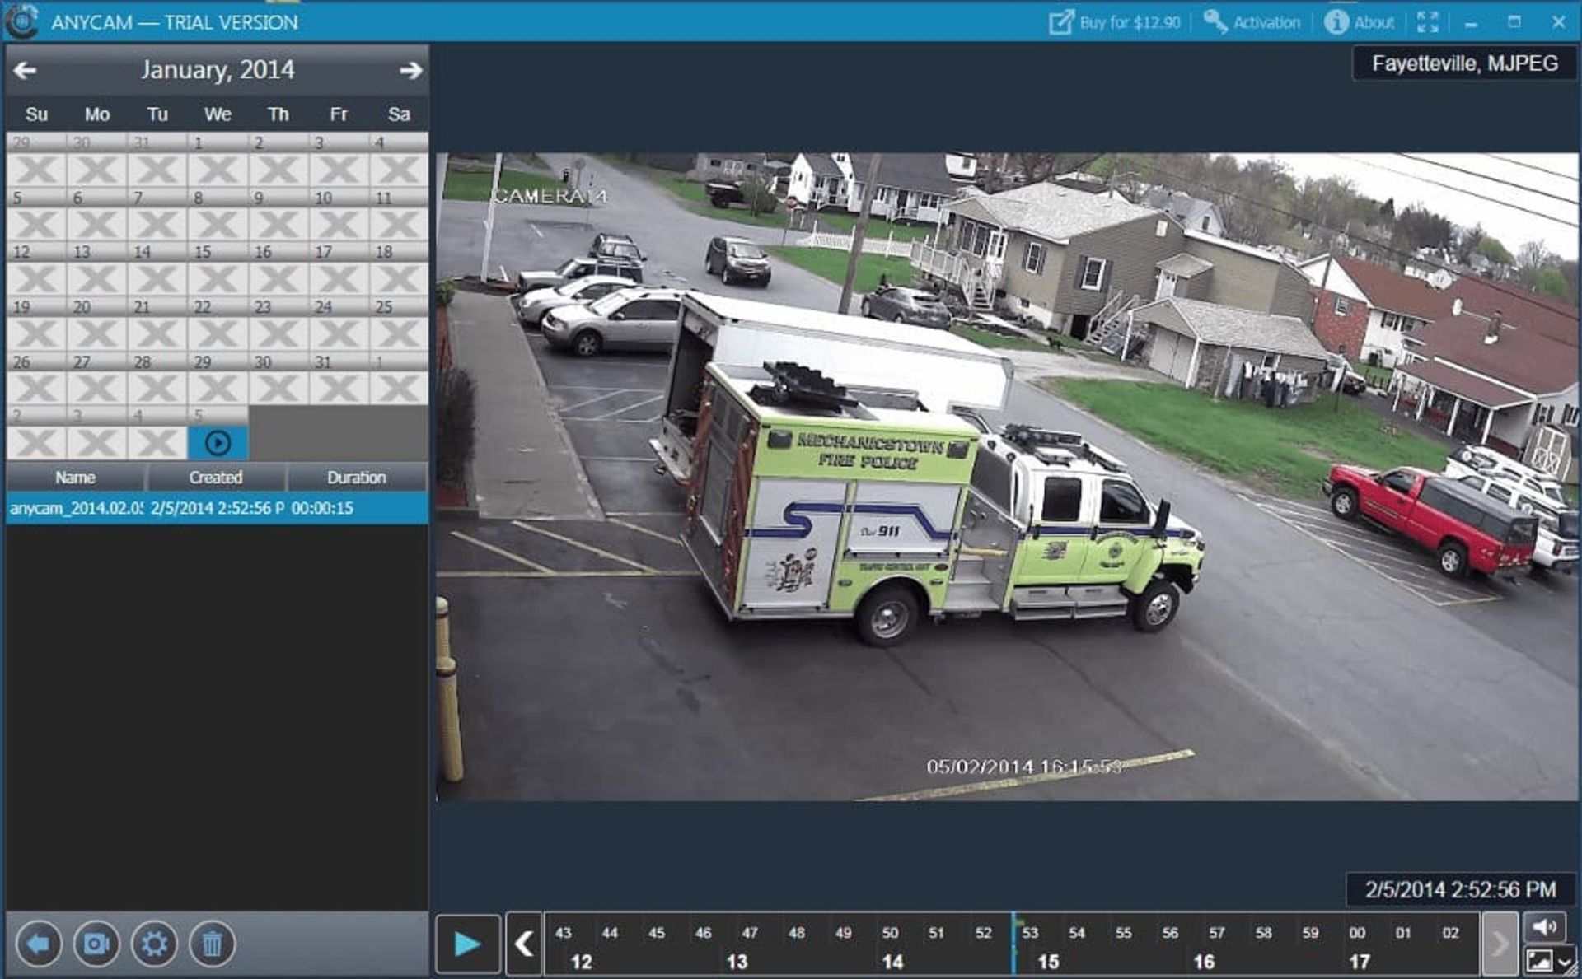Select January 22 in the calendar
Image resolution: width=1582 pixels, height=979 pixels.
point(218,325)
